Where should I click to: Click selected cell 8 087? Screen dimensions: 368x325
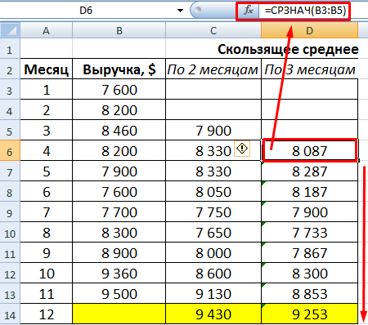coord(310,150)
